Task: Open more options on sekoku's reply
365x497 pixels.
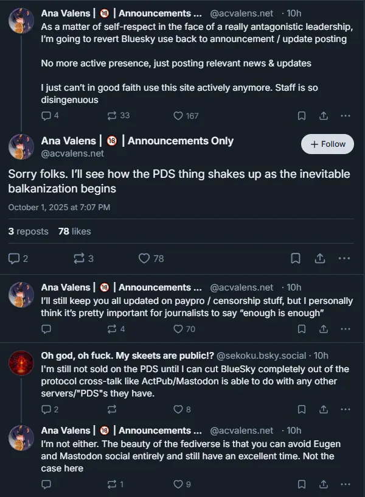Action: coord(345,409)
